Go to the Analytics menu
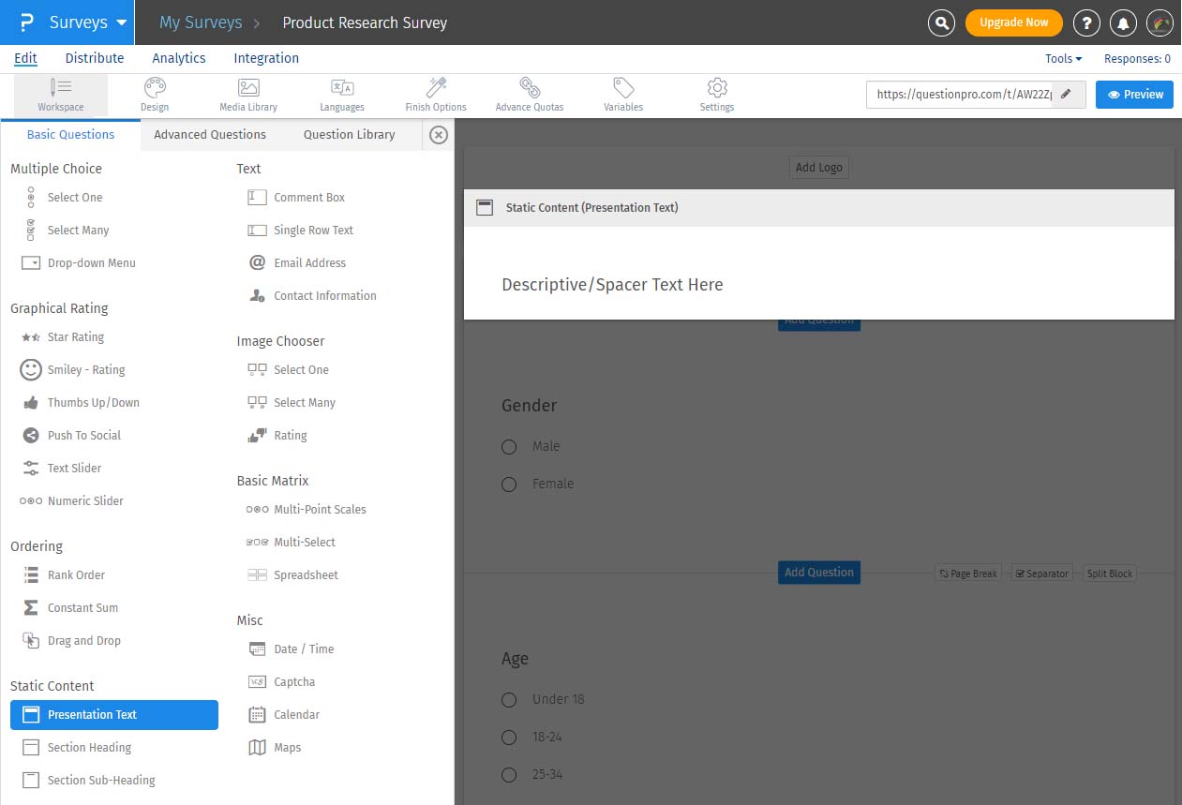The height and width of the screenshot is (805, 1182). click(178, 58)
